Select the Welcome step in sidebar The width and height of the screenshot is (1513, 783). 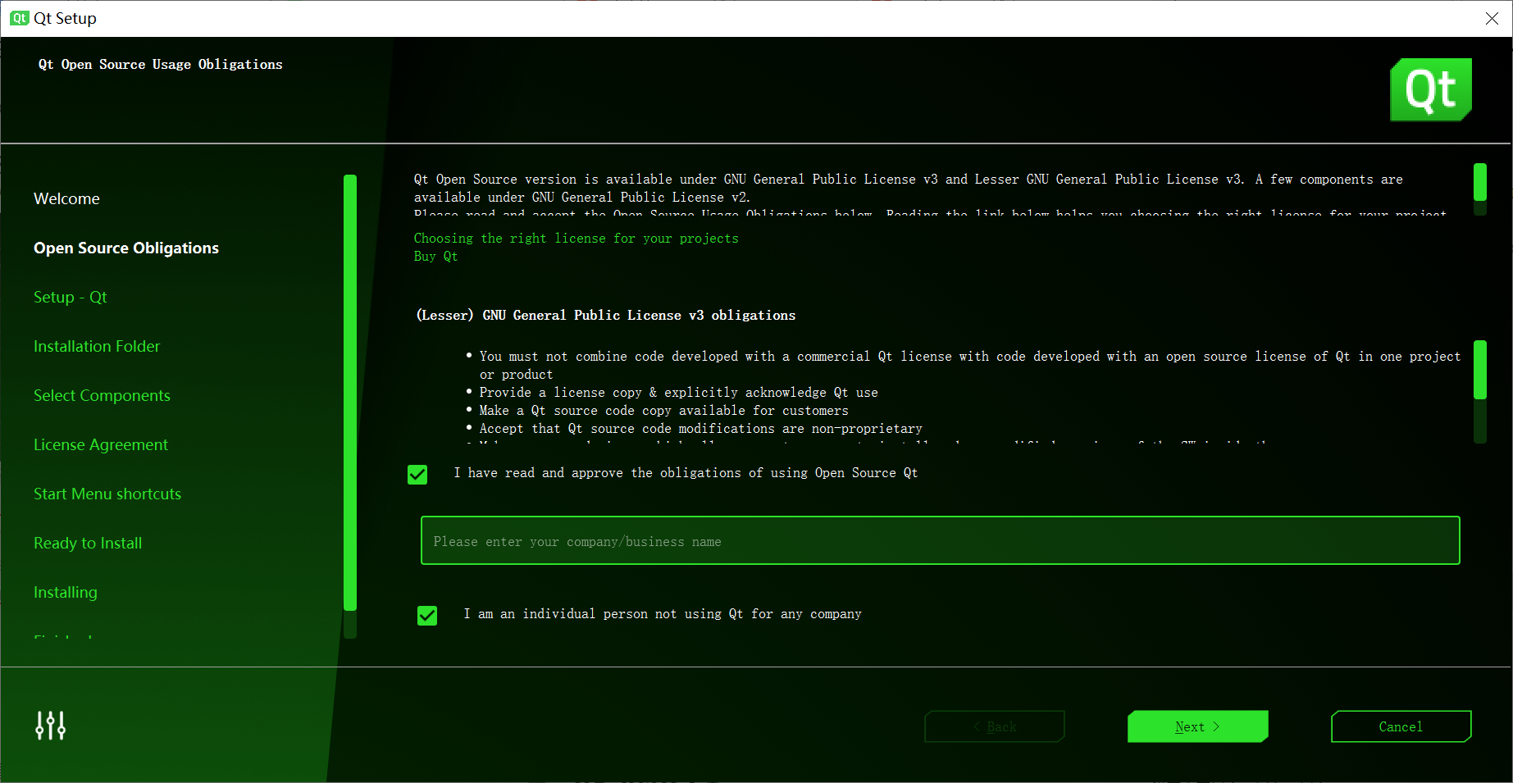coord(66,198)
